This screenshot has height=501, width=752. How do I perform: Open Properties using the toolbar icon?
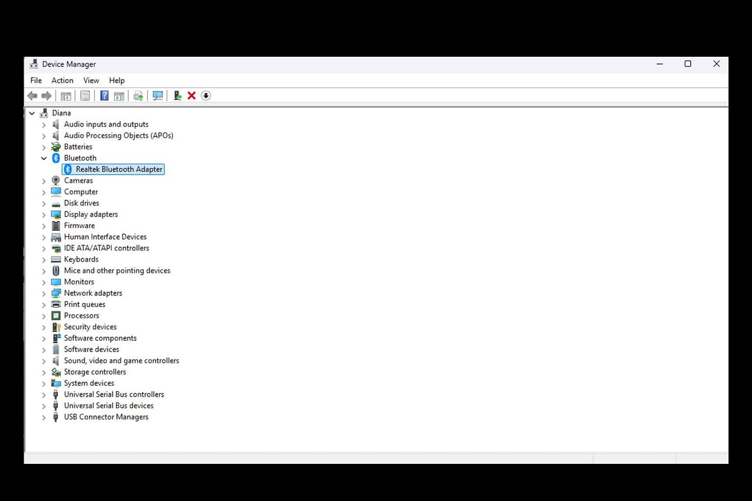pos(85,95)
